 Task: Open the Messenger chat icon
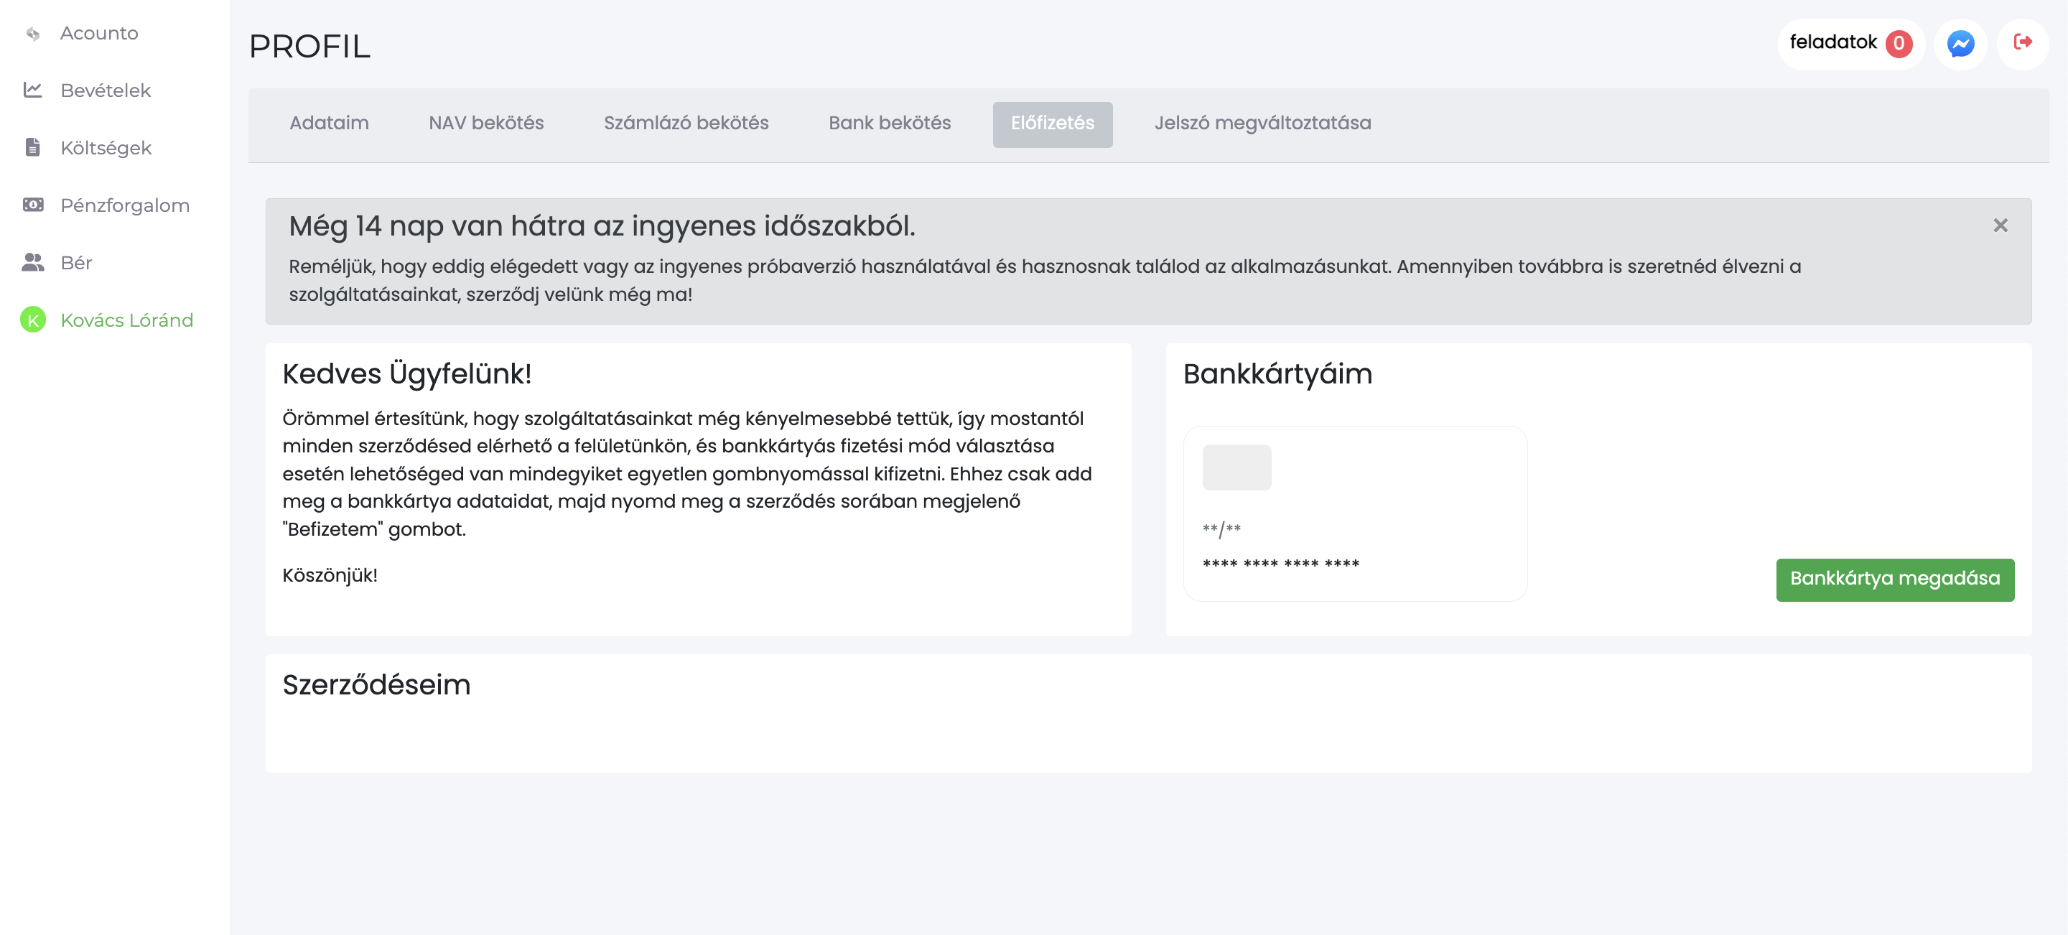(x=1960, y=43)
